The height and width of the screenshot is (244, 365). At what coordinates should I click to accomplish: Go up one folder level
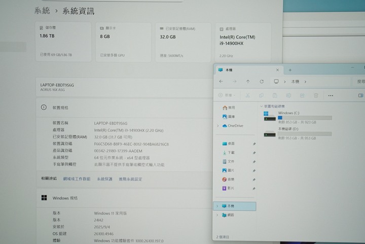[x=248, y=82]
